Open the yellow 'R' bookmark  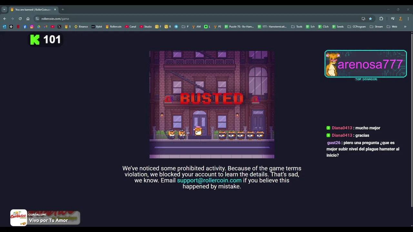[168, 27]
